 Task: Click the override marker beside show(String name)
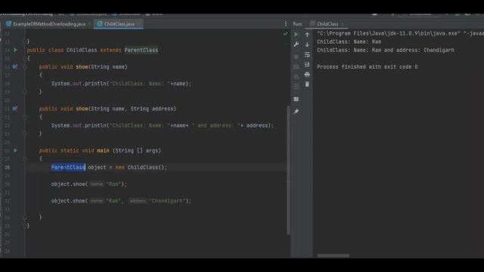tap(15, 66)
